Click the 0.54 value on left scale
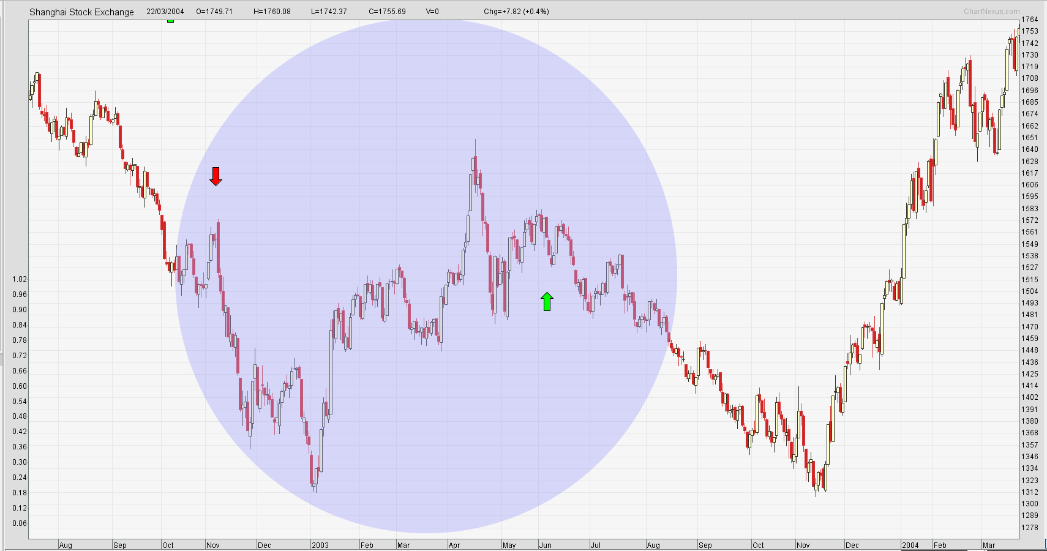 pos(20,402)
